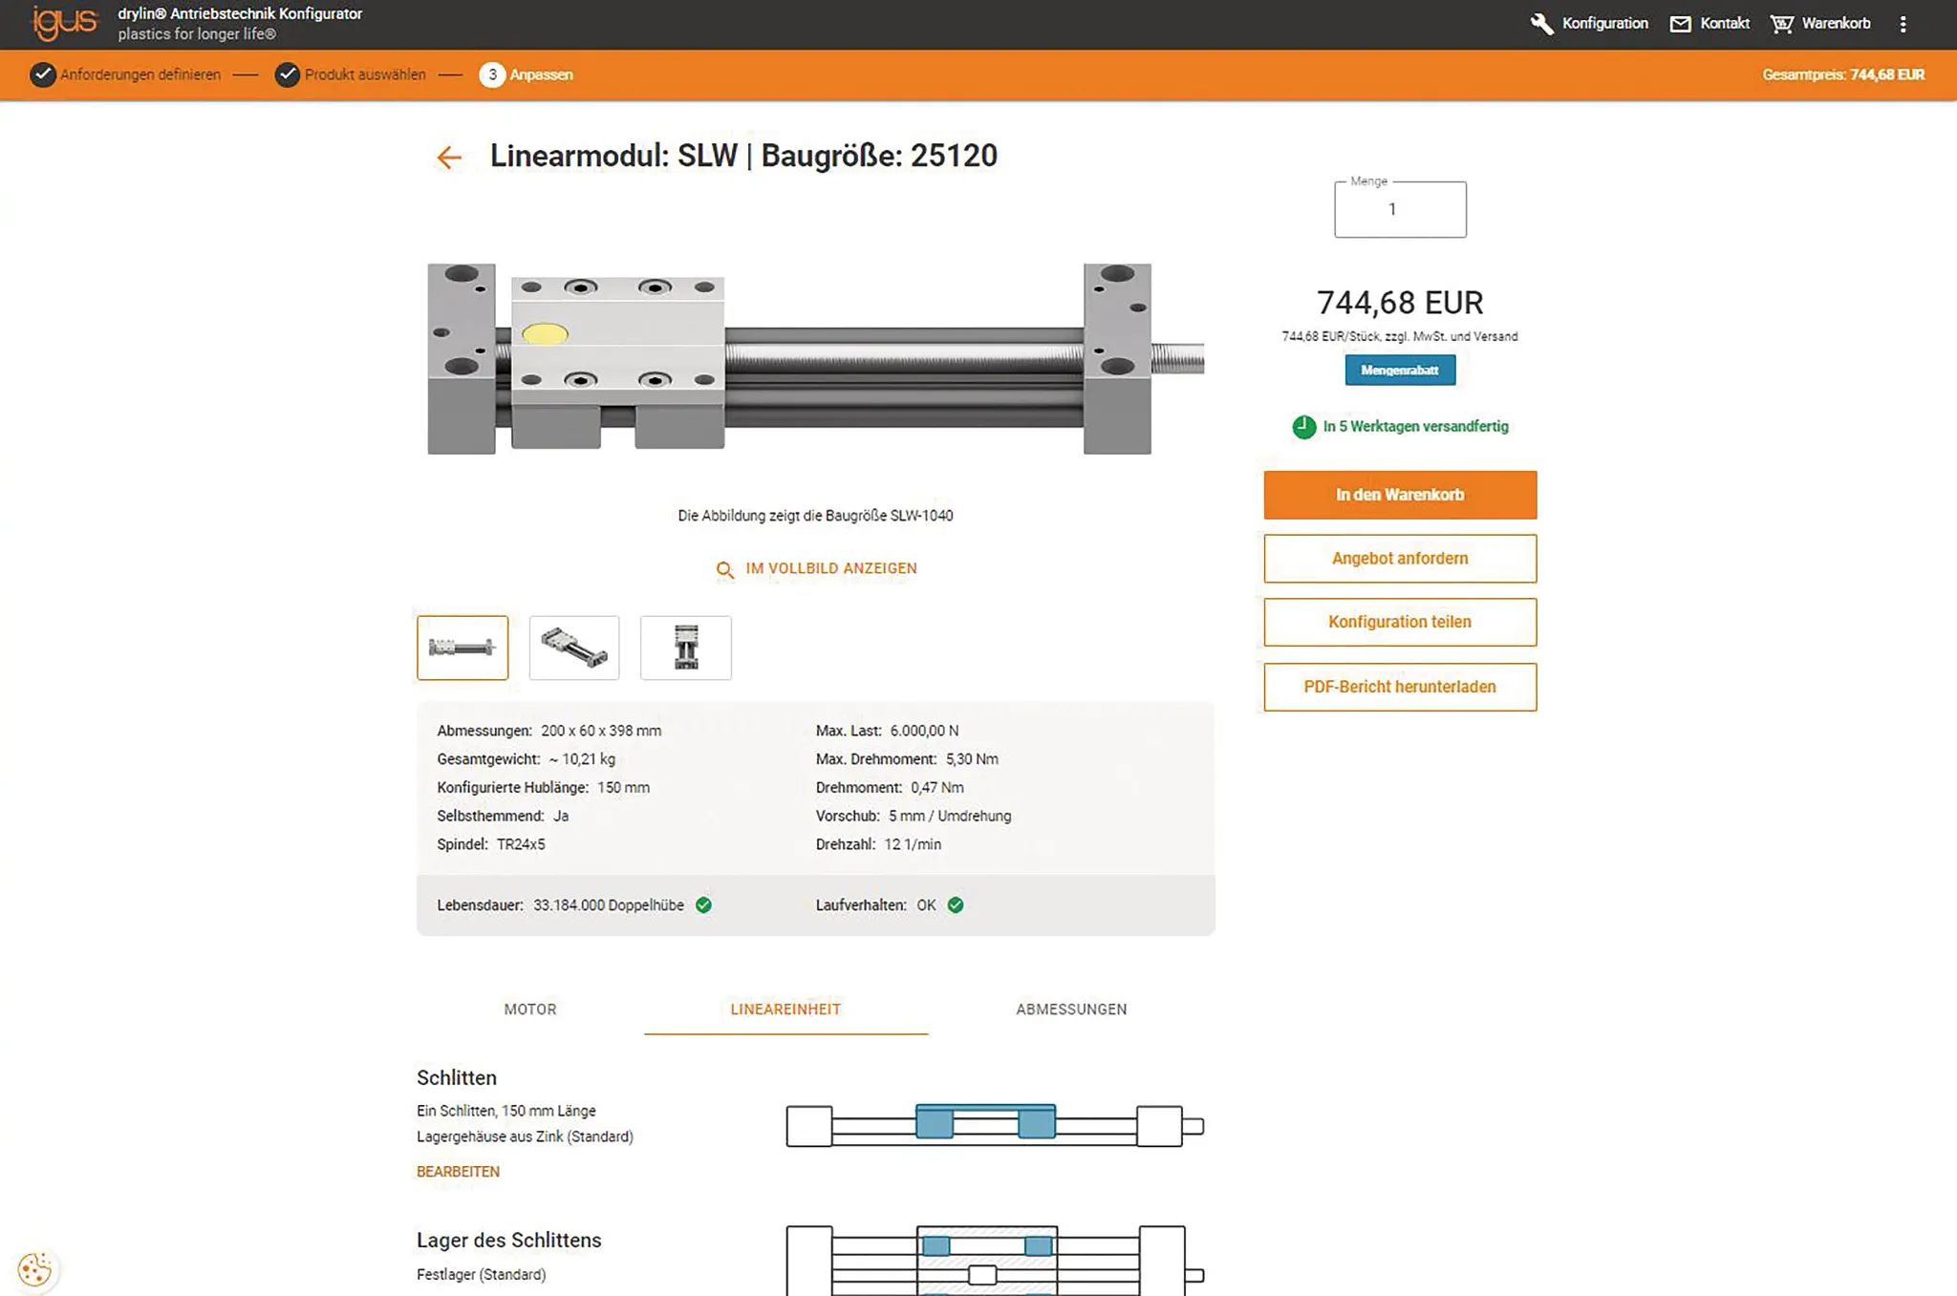The height and width of the screenshot is (1296, 1957).
Task: Click the cookie settings icon
Action: tap(34, 1269)
